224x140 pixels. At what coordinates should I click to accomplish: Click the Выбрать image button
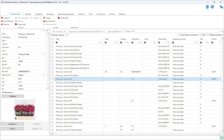[13, 96]
